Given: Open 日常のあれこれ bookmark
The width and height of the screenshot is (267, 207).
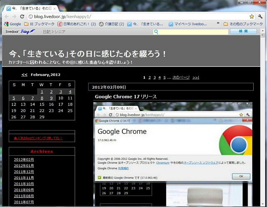Looking at the screenshot, I should [77, 24].
